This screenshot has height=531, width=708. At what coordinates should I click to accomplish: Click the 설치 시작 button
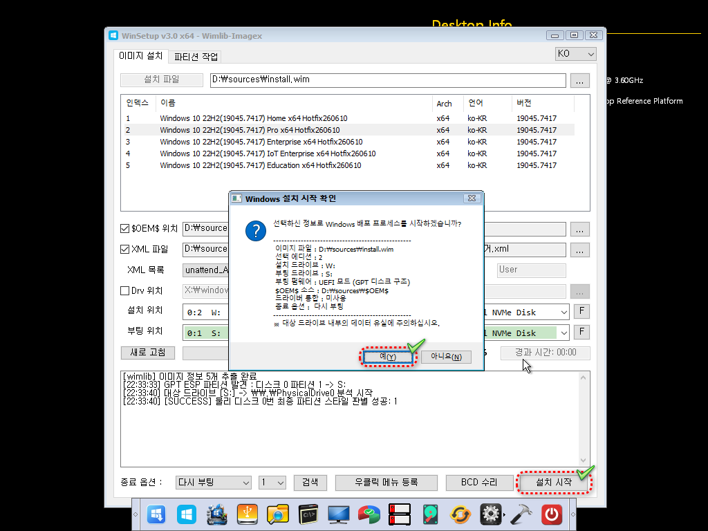click(554, 482)
